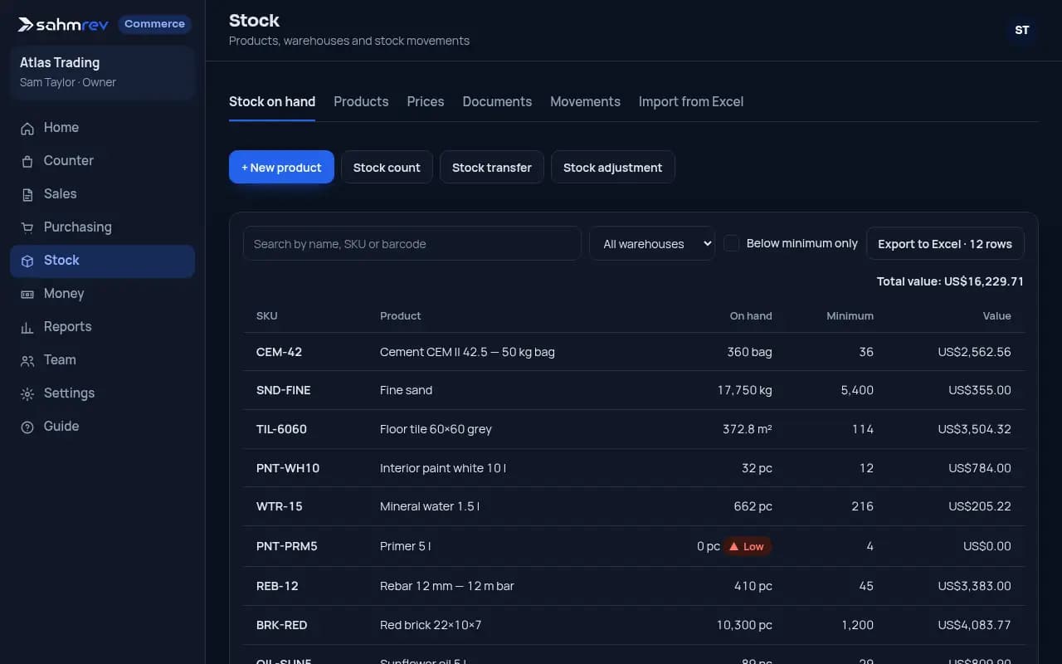This screenshot has width=1062, height=664.
Task: Click the + New product button
Action: [281, 167]
